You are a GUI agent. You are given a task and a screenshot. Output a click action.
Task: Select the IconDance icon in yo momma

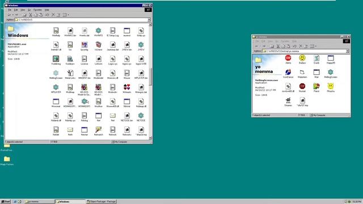[288, 72]
